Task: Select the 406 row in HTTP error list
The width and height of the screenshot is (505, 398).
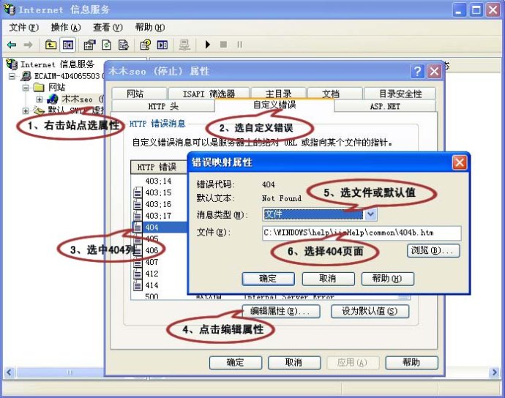Action: click(x=151, y=250)
